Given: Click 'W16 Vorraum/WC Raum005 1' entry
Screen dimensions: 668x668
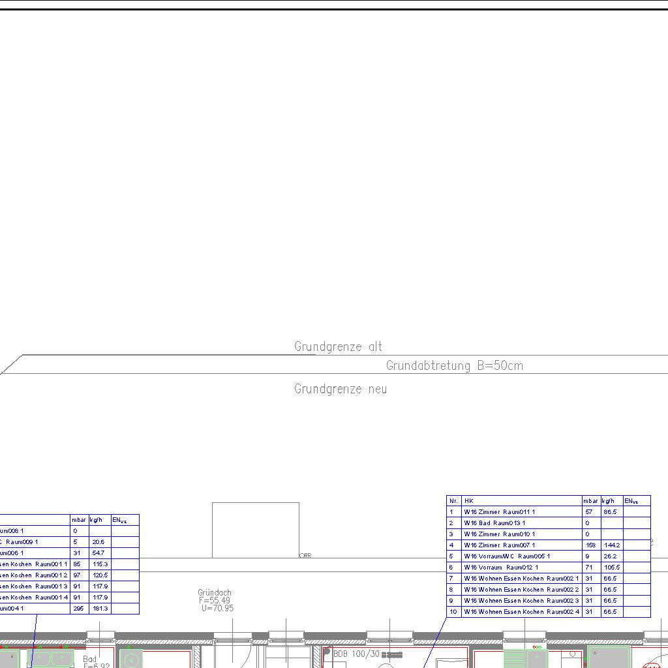Looking at the screenshot, I should pos(507,556).
